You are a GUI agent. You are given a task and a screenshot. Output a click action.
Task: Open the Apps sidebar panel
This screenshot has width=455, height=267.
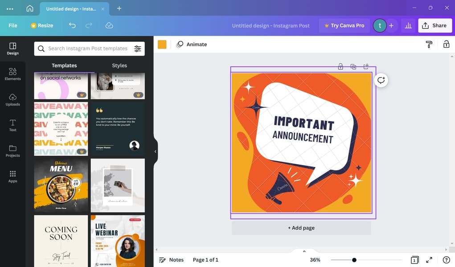click(13, 176)
